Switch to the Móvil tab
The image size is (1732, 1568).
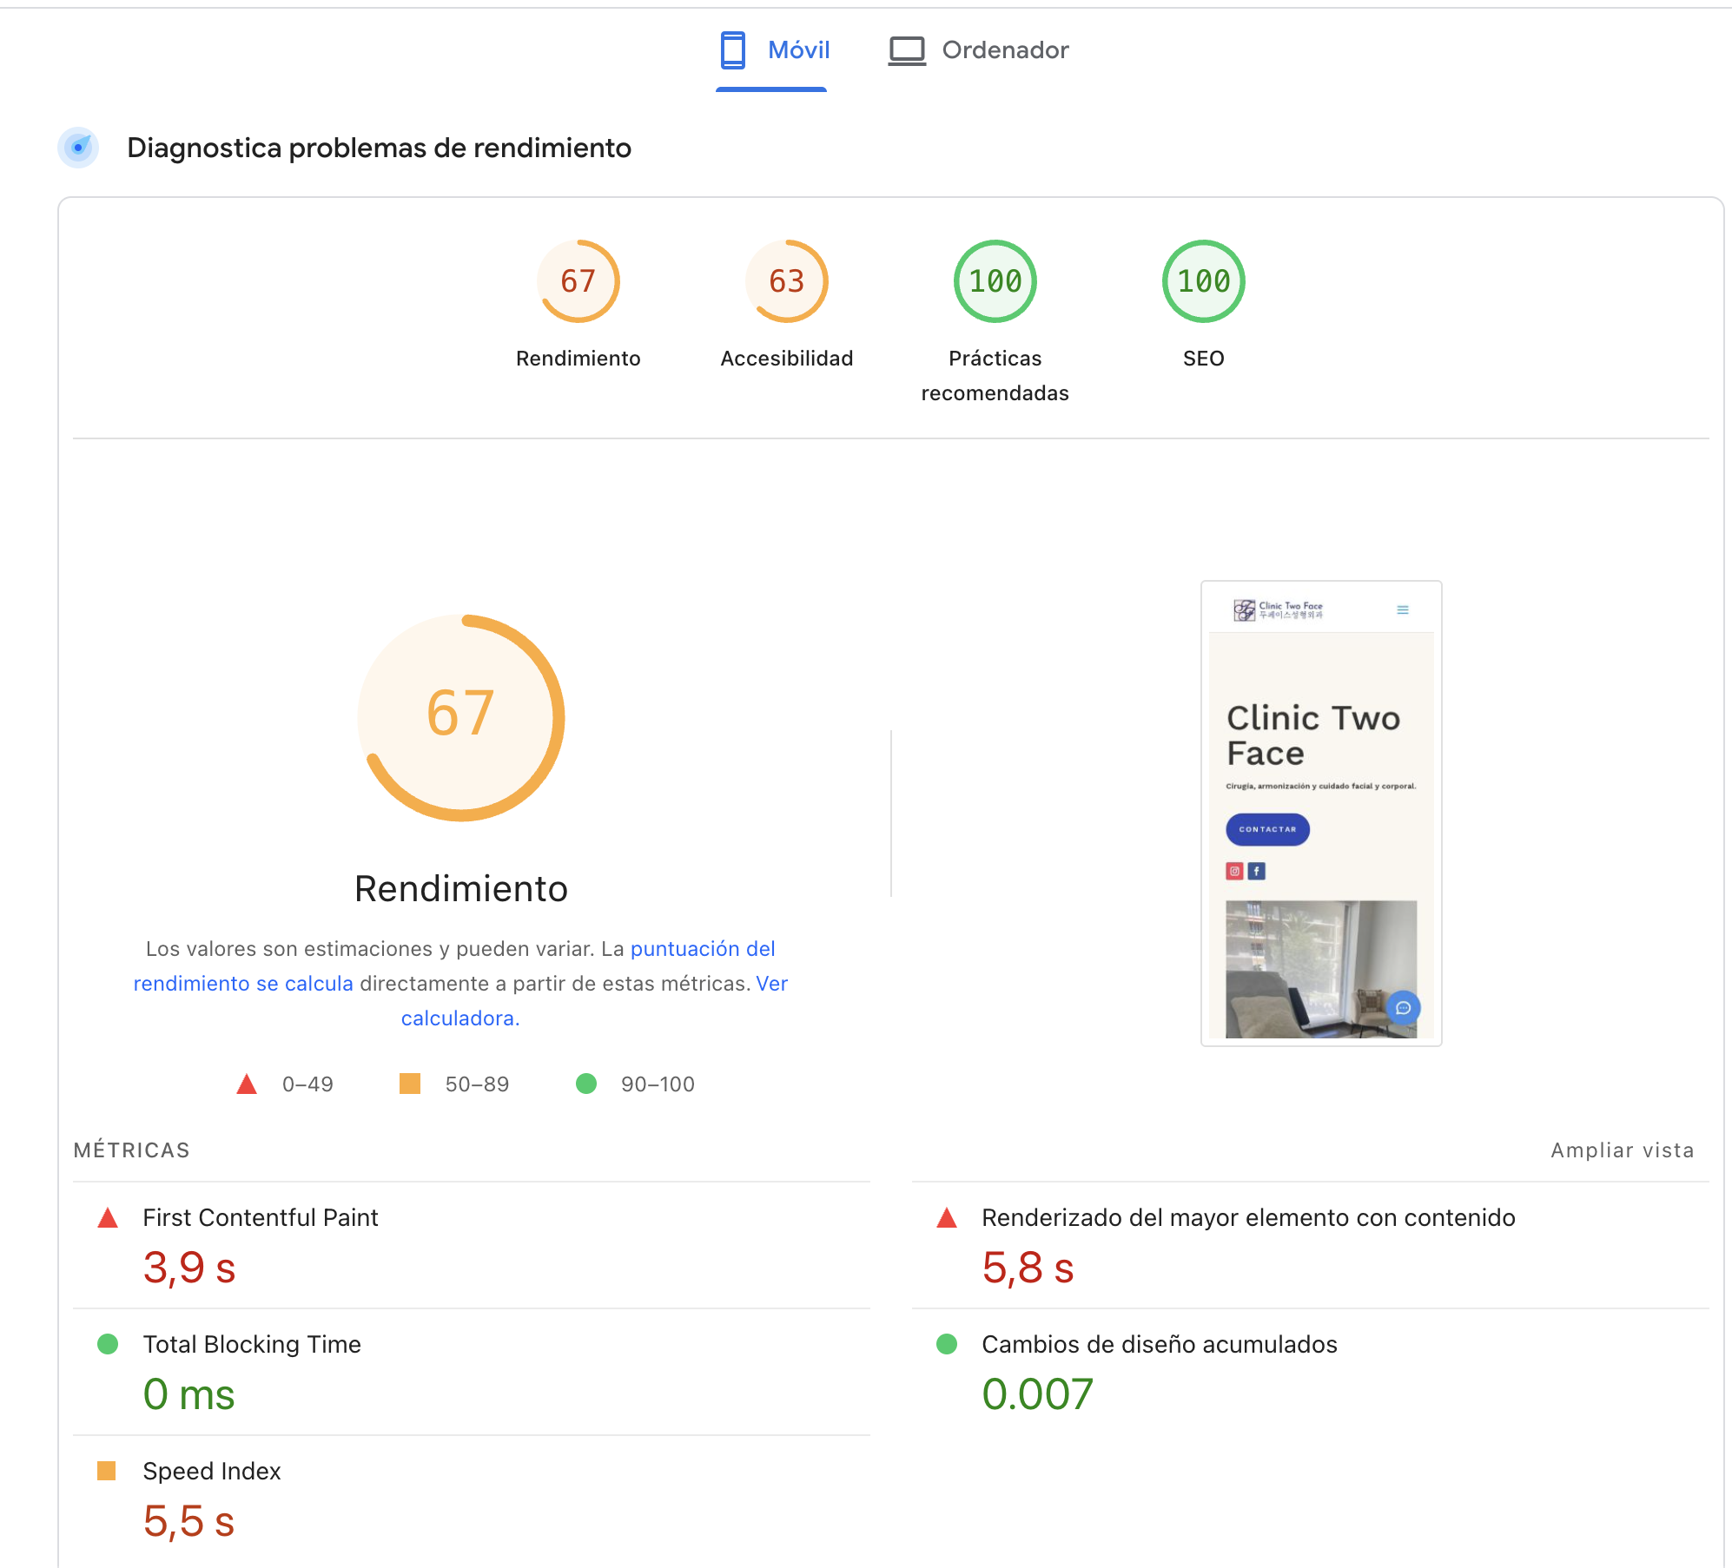tap(771, 50)
